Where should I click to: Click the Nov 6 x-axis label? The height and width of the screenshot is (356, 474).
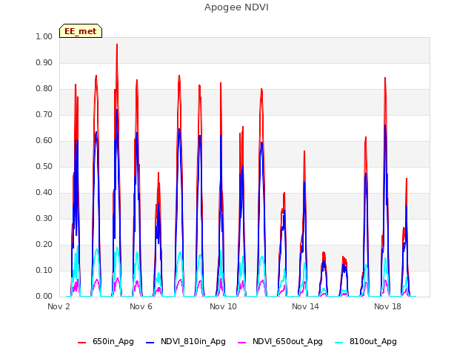(141, 306)
